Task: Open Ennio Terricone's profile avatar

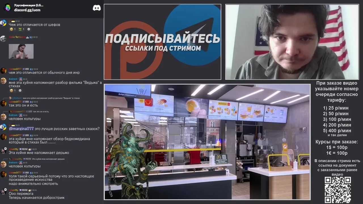Action: point(3,39)
